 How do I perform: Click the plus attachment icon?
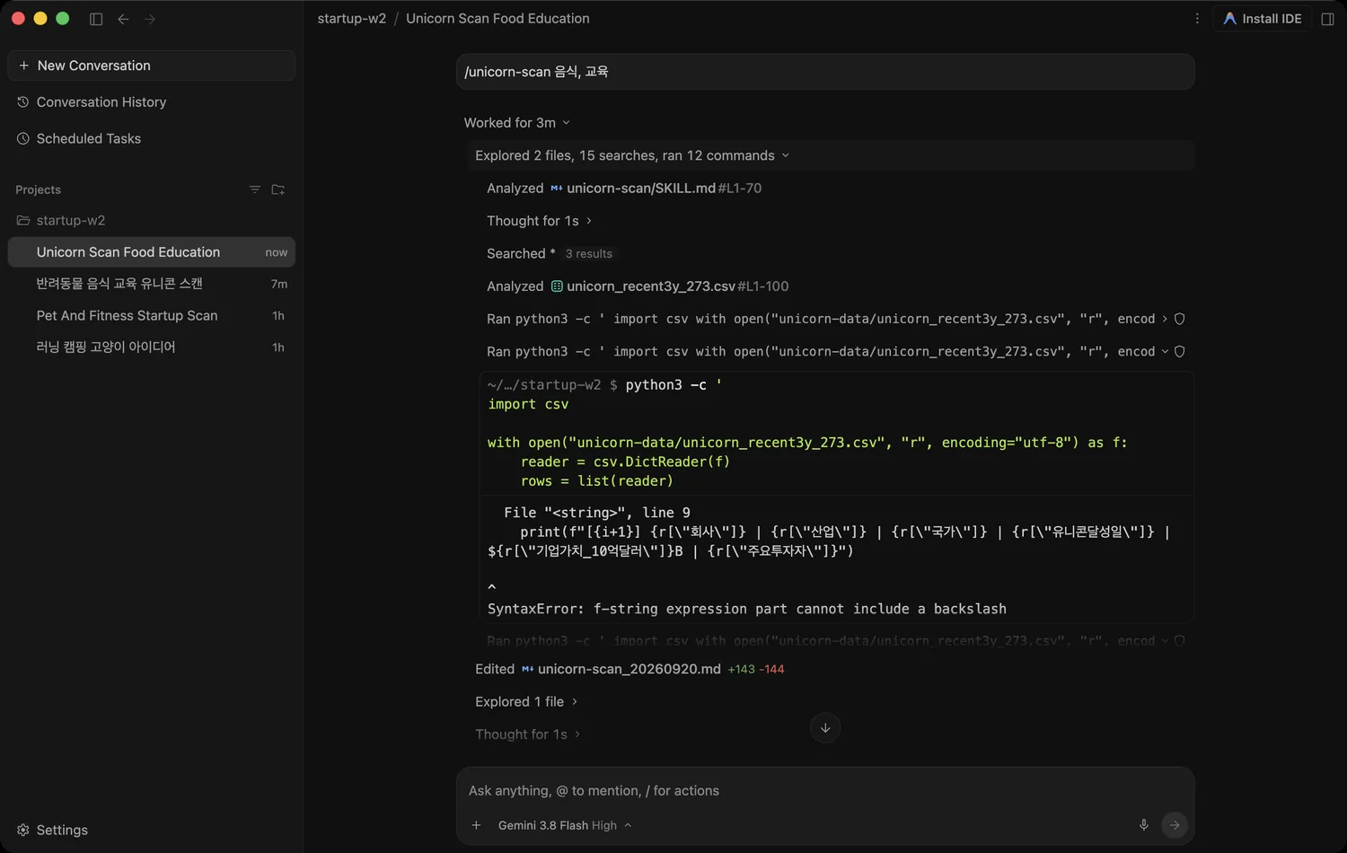coord(477,825)
